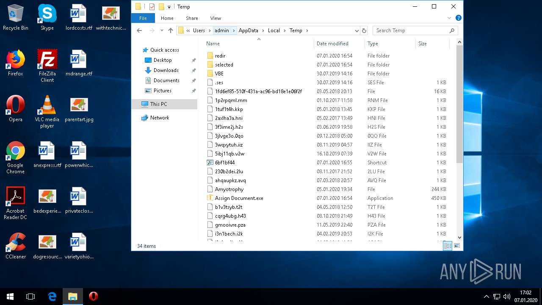Open Explorer Help question mark icon
Screen dimensions: 542x305
[x=458, y=18]
